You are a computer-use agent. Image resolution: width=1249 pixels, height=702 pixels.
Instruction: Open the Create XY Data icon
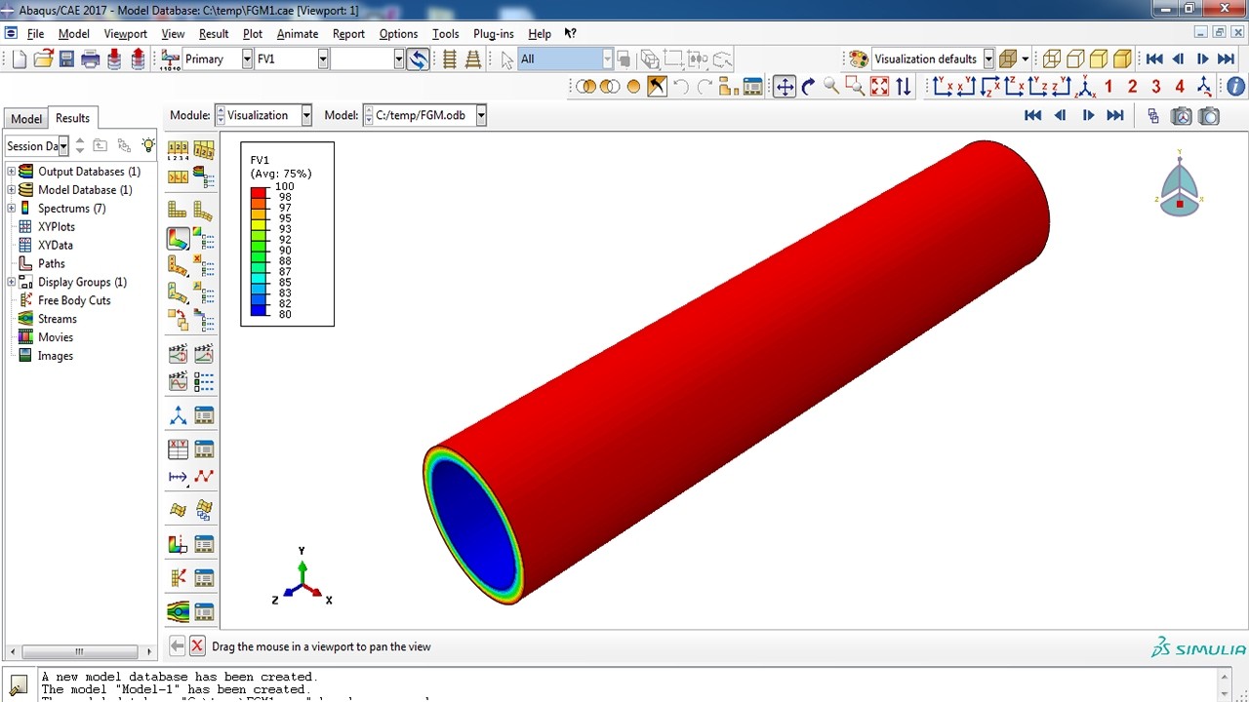[178, 449]
